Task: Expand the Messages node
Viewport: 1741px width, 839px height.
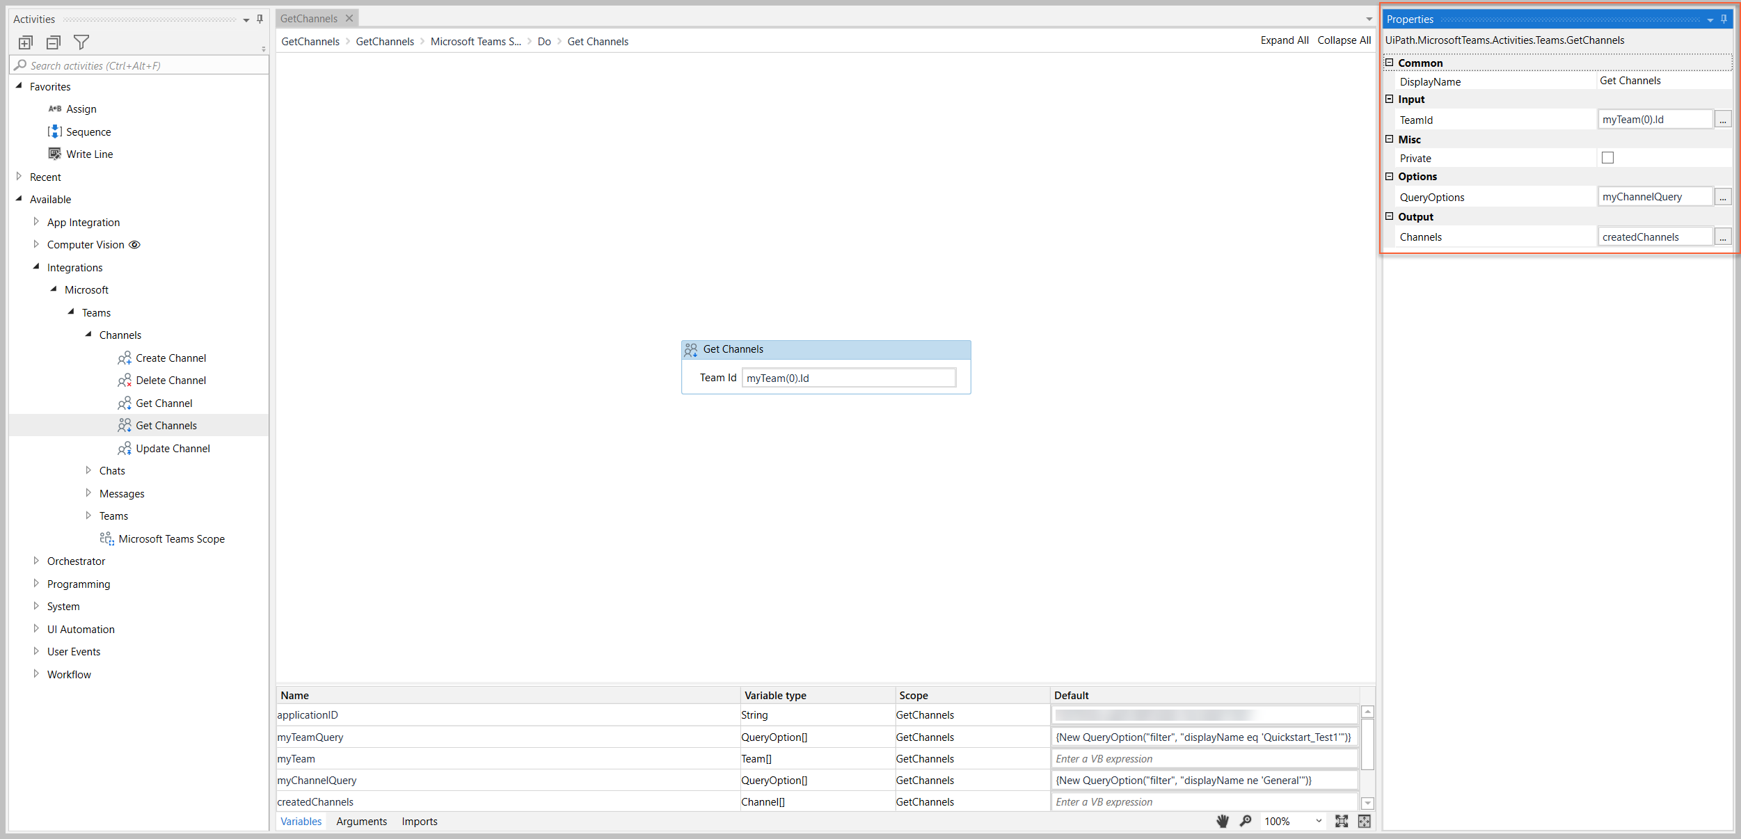Action: [88, 493]
